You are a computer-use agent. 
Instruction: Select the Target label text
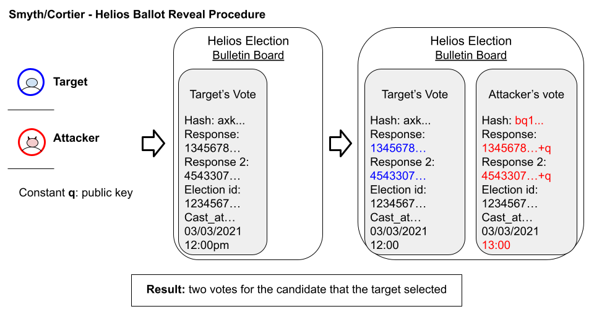tap(71, 82)
